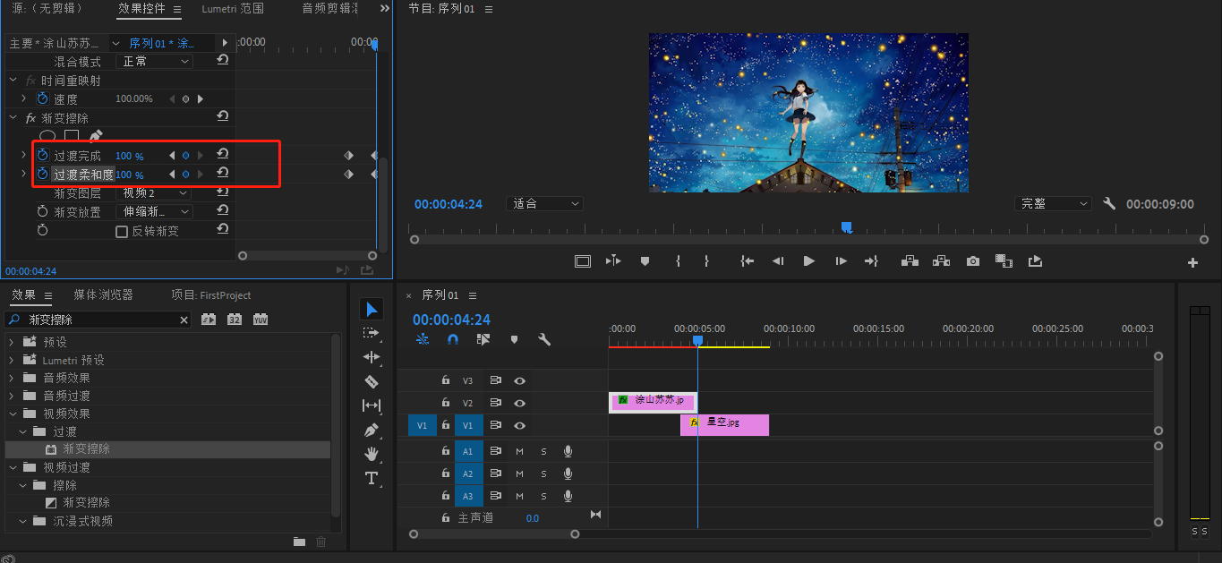
Task: Select the Ripple Edit tool
Action: [x=372, y=357]
